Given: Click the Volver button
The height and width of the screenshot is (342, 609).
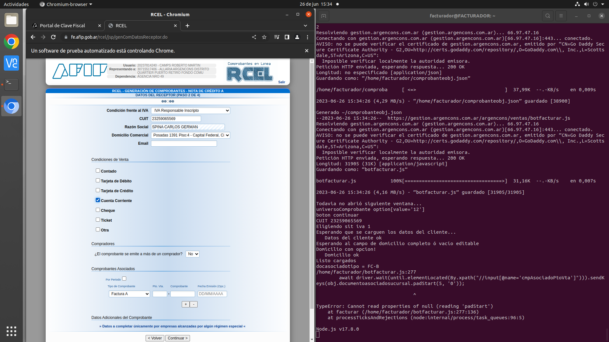Looking at the screenshot, I should tap(155, 338).
